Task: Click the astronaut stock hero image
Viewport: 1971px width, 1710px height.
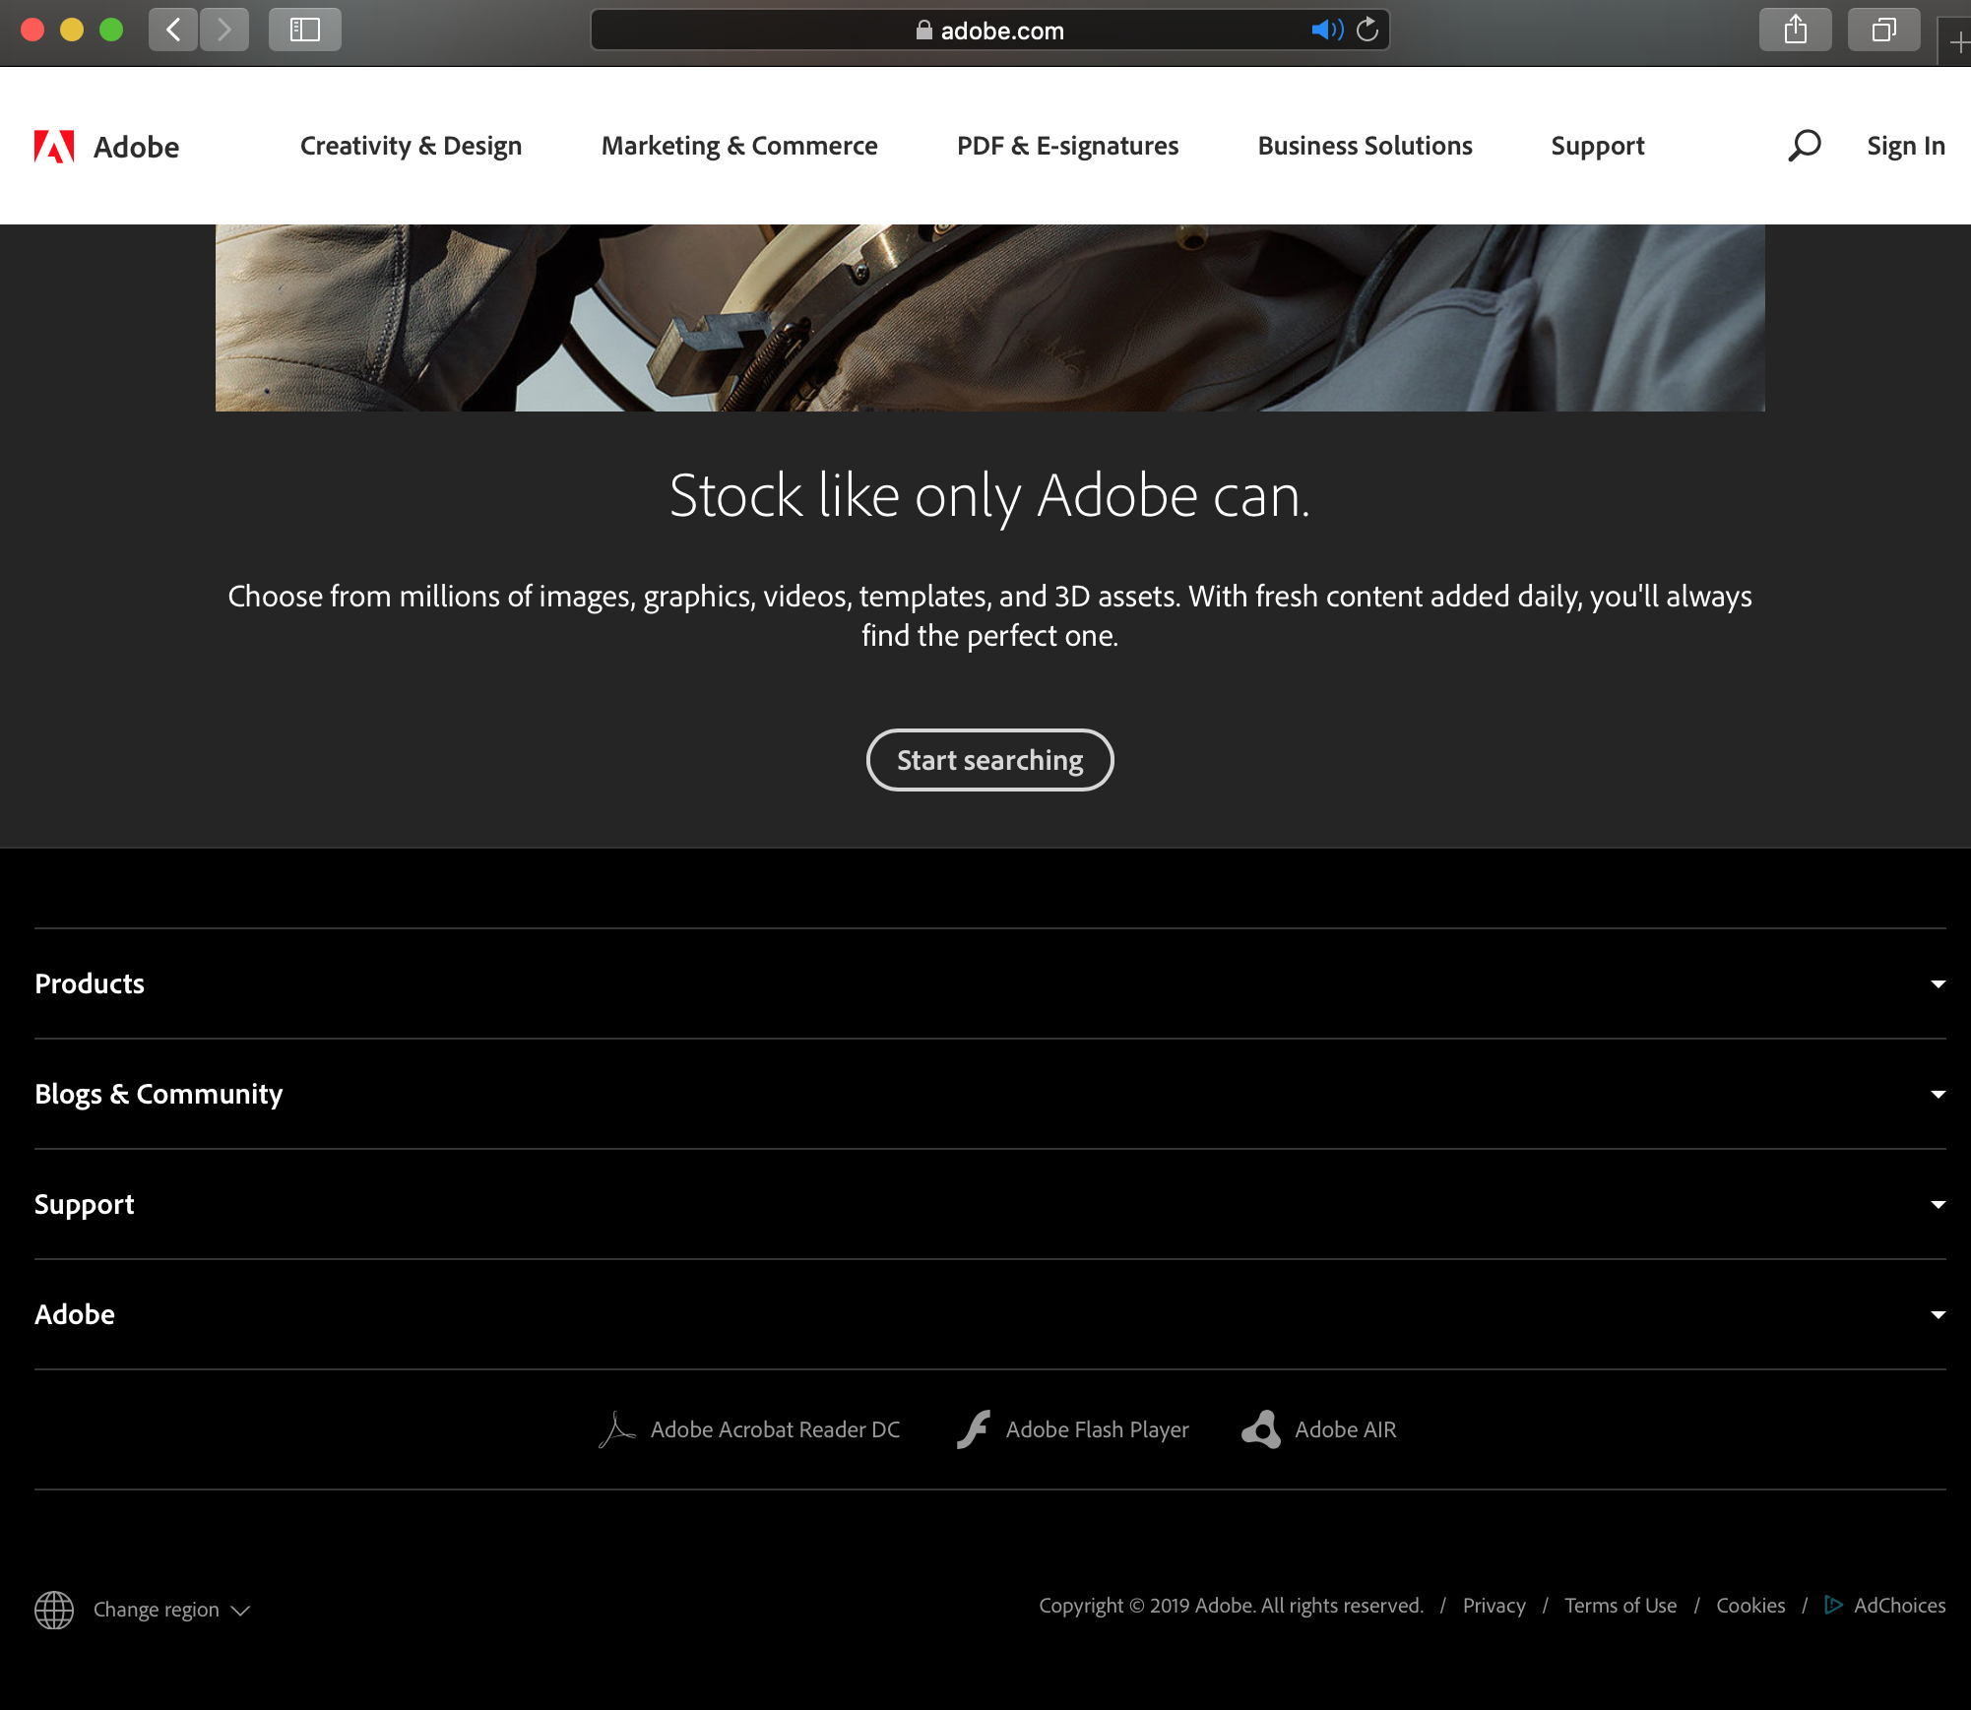Action: tap(989, 318)
